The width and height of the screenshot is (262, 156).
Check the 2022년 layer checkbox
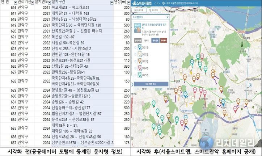135,54
